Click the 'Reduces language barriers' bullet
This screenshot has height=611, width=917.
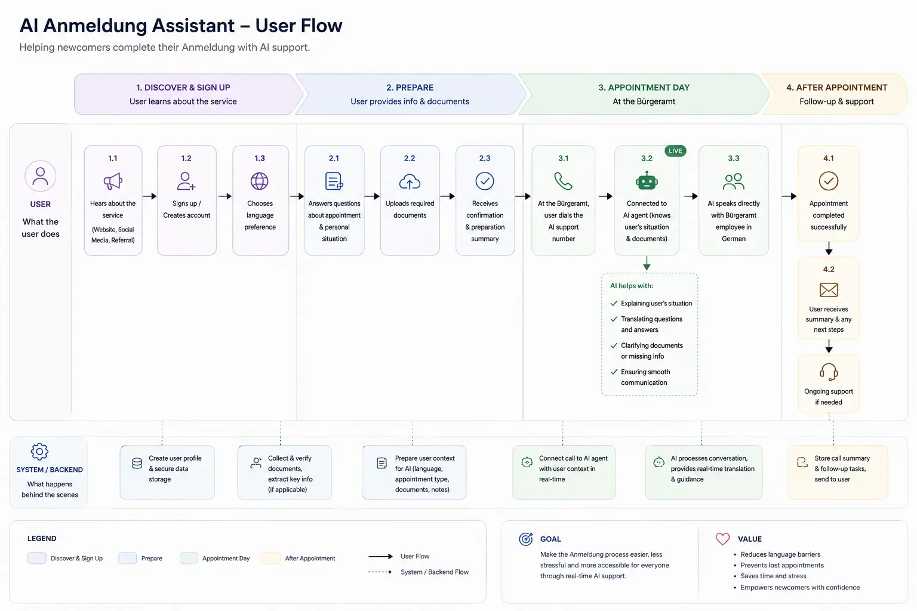tap(780, 554)
